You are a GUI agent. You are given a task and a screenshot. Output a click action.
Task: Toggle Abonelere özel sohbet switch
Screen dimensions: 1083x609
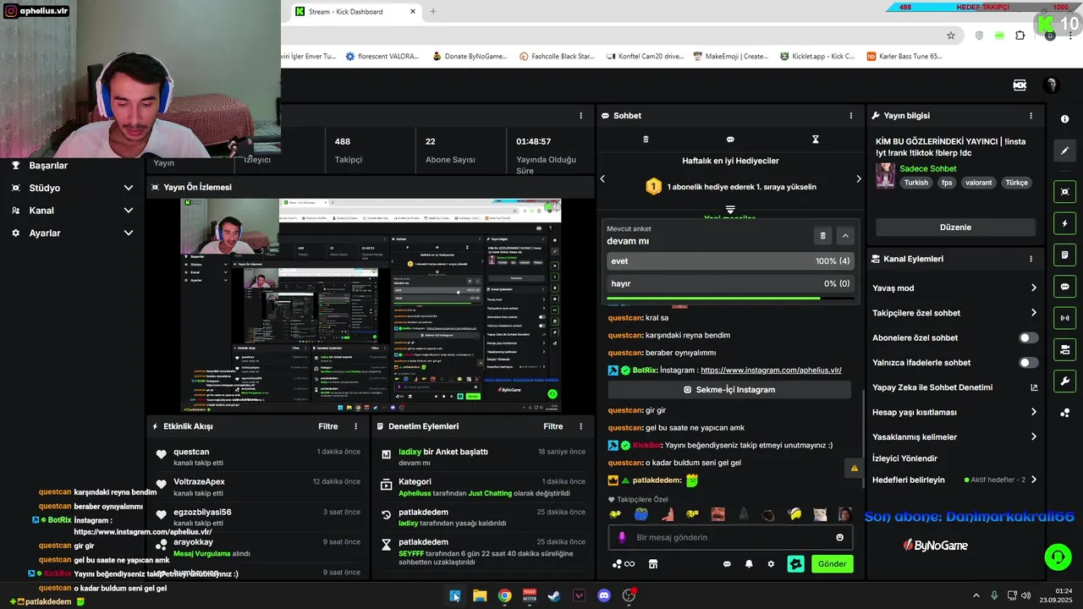(1028, 337)
